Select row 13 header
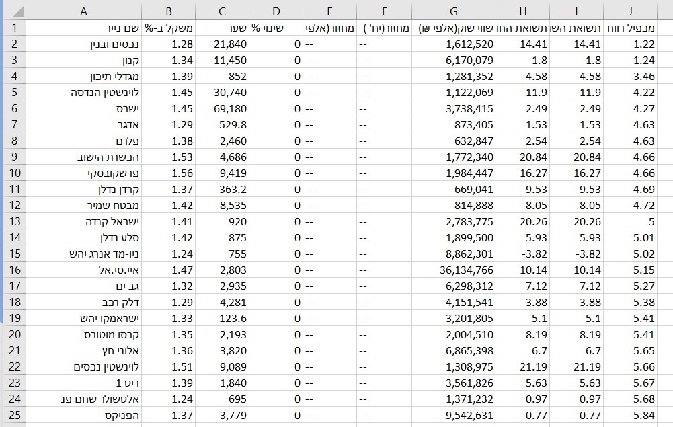 pos(15,221)
